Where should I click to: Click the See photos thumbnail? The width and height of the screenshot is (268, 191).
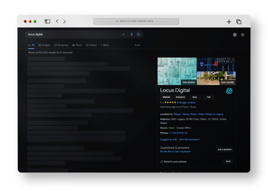point(177,72)
